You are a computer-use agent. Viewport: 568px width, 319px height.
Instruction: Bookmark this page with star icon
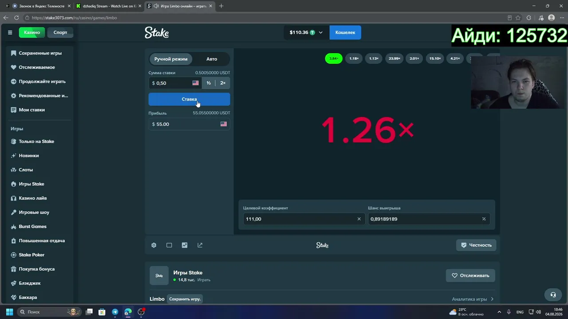pyautogui.click(x=518, y=18)
